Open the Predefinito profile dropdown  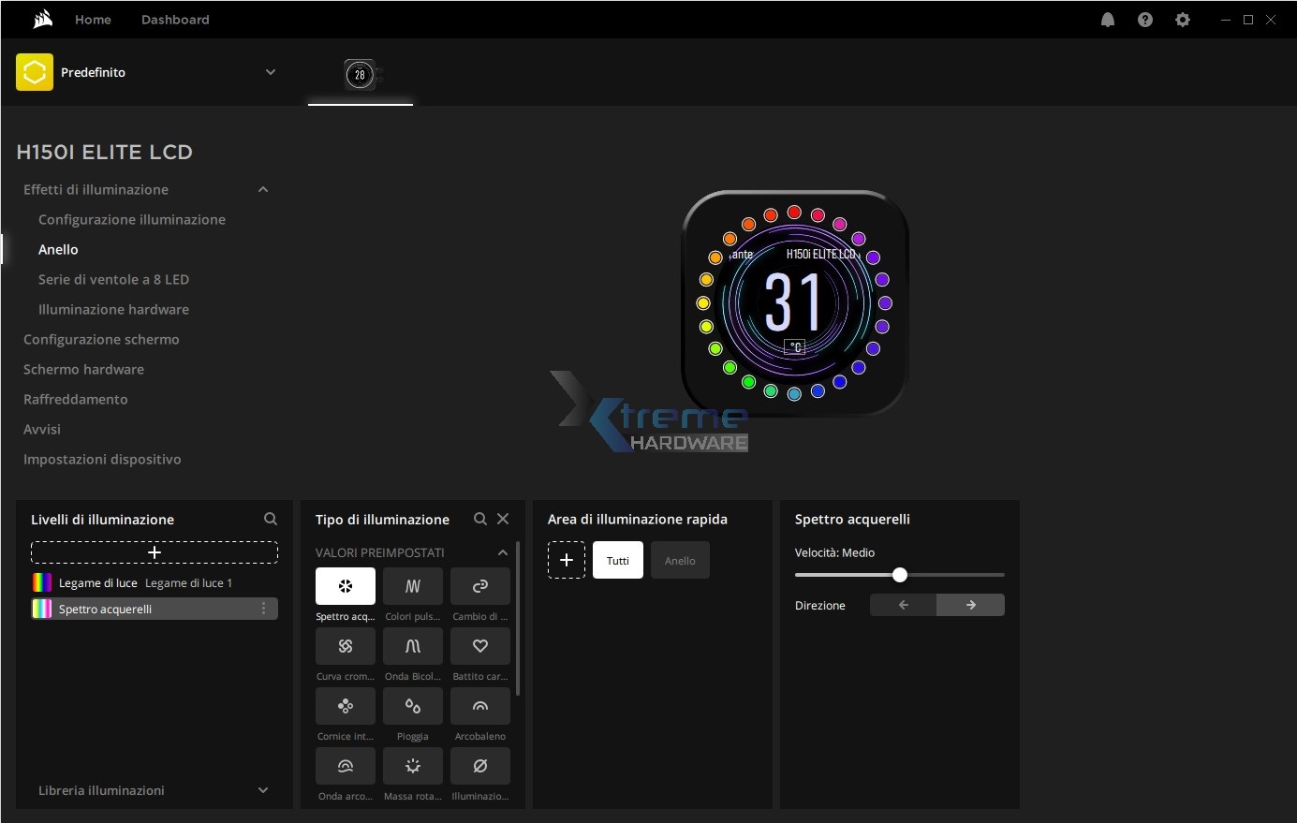click(271, 72)
